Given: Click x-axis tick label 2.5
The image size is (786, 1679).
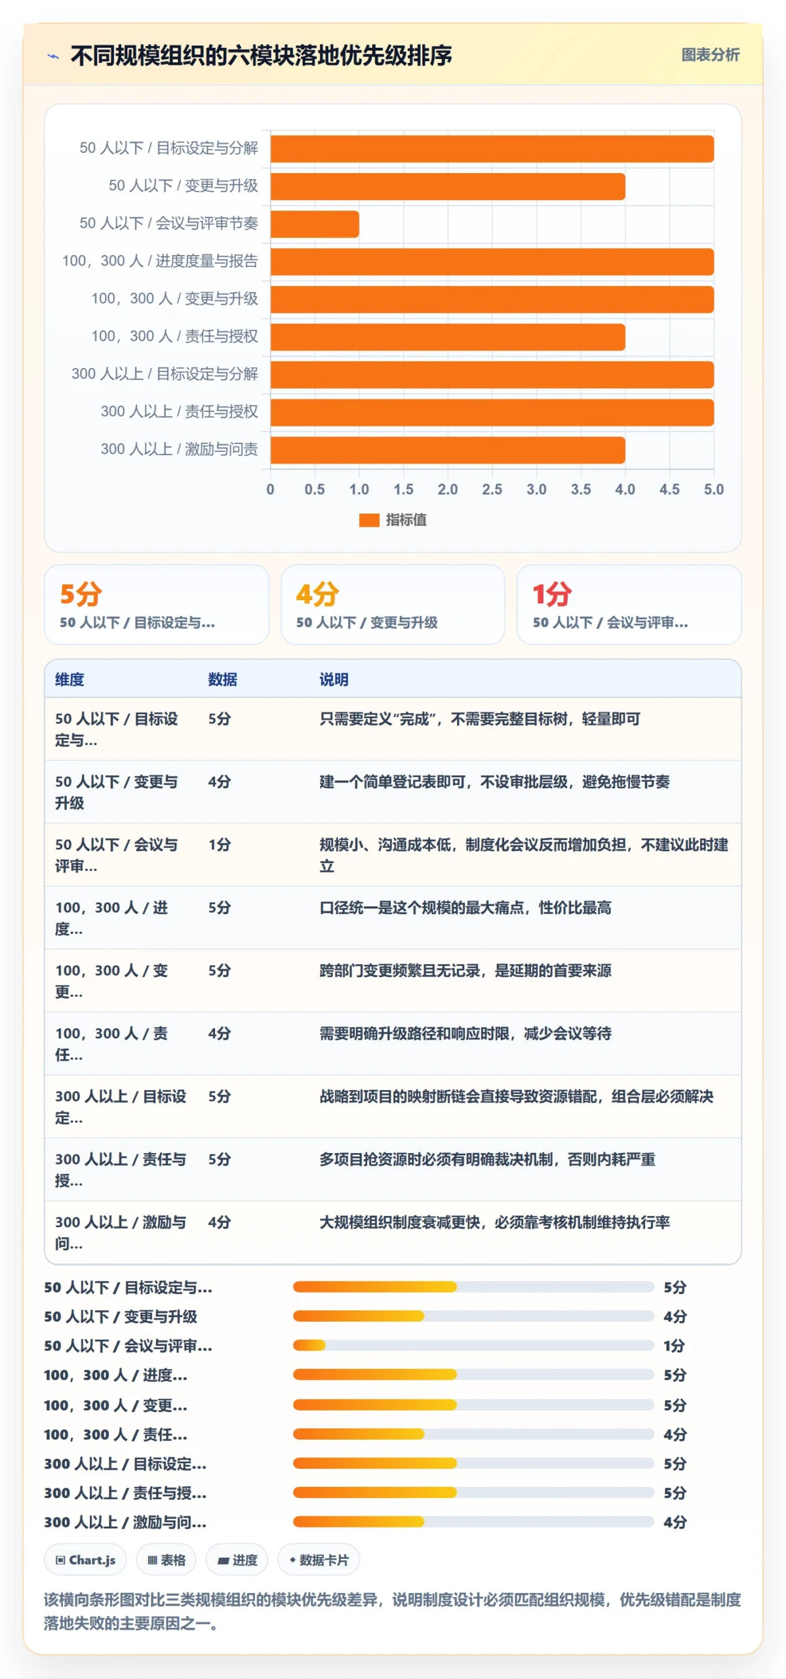Looking at the screenshot, I should click(492, 489).
